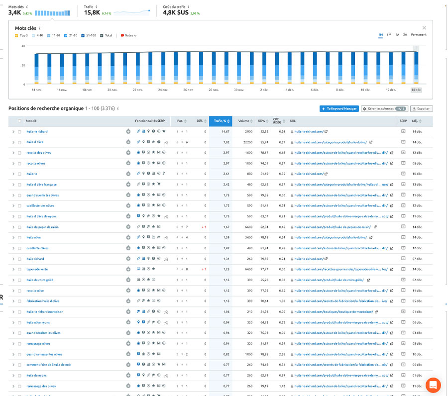The image size is (448, 396).
Task: Open the Exporter function icon
Action: click(x=414, y=109)
